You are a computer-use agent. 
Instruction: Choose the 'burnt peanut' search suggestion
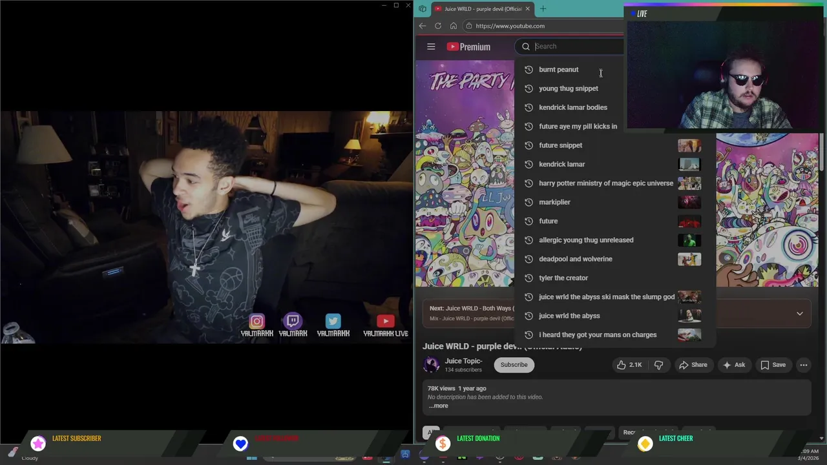558,70
